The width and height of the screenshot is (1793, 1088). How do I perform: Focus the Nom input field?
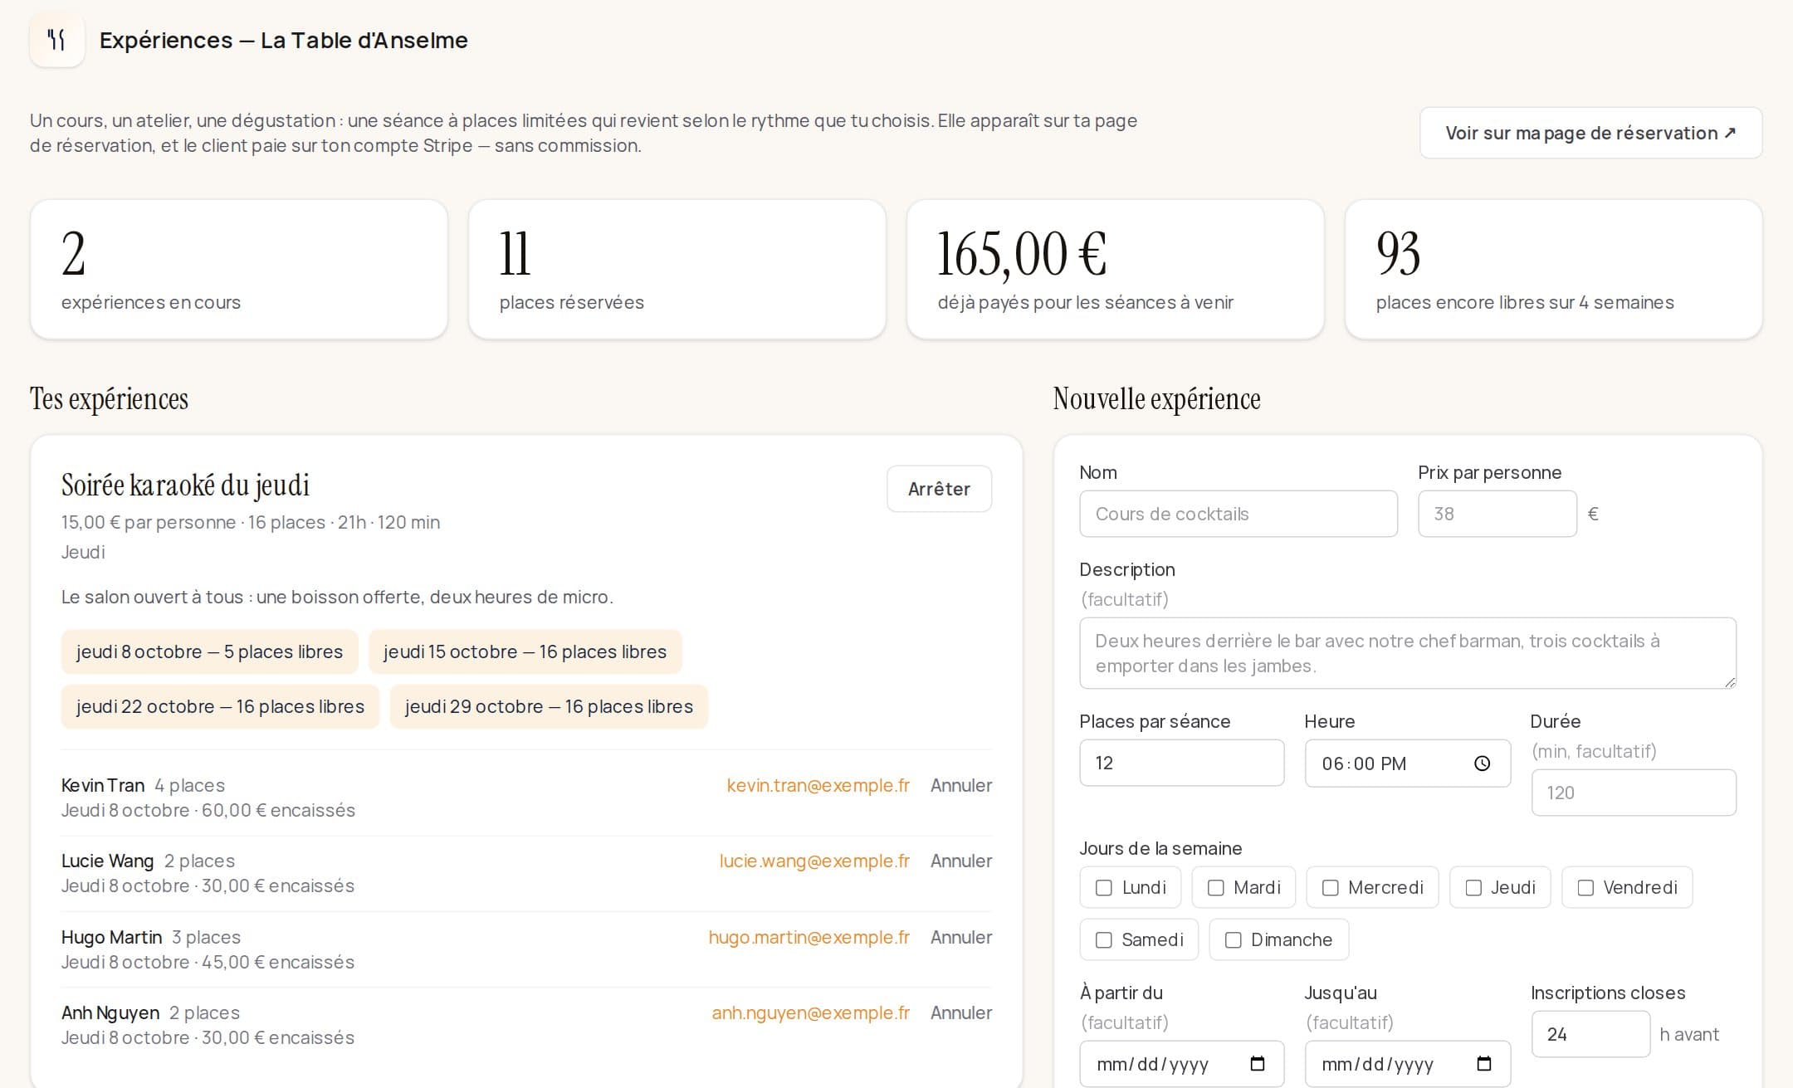(1238, 514)
